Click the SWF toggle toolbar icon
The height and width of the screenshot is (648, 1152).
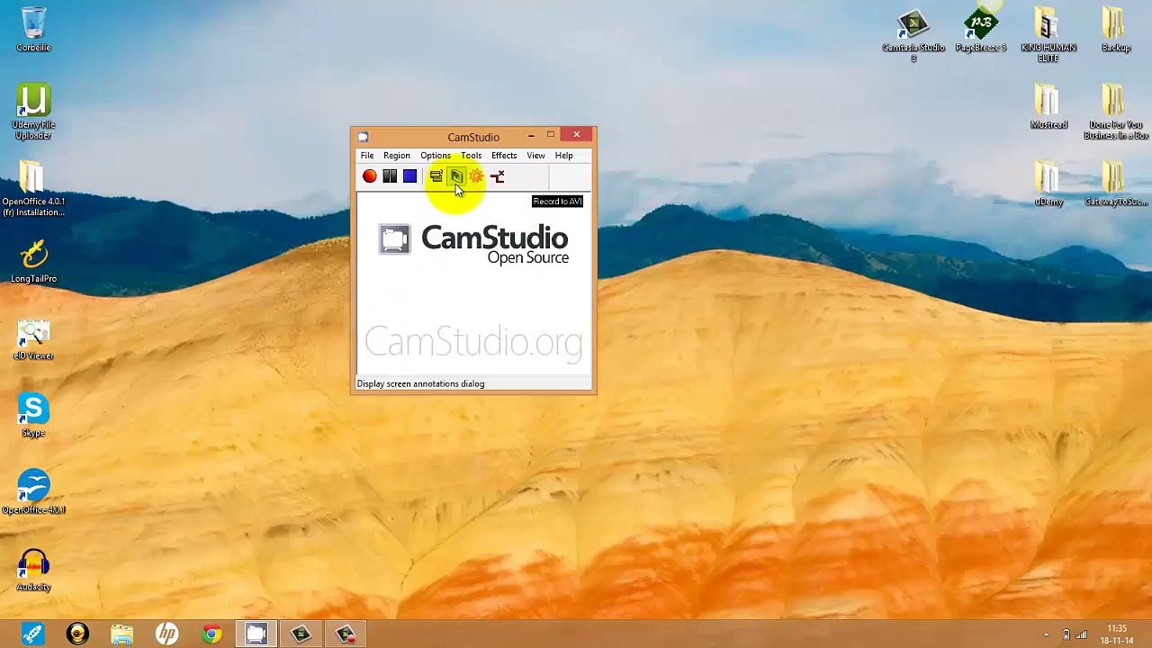[497, 176]
